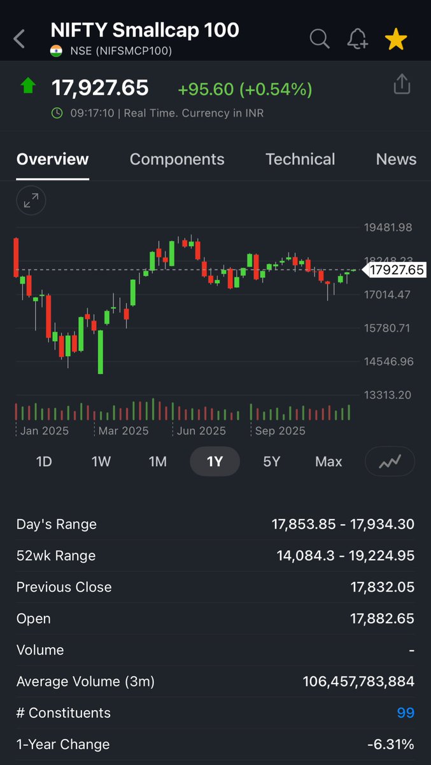431x765 pixels.
Task: Switch to the Components tab
Action: pos(177,159)
